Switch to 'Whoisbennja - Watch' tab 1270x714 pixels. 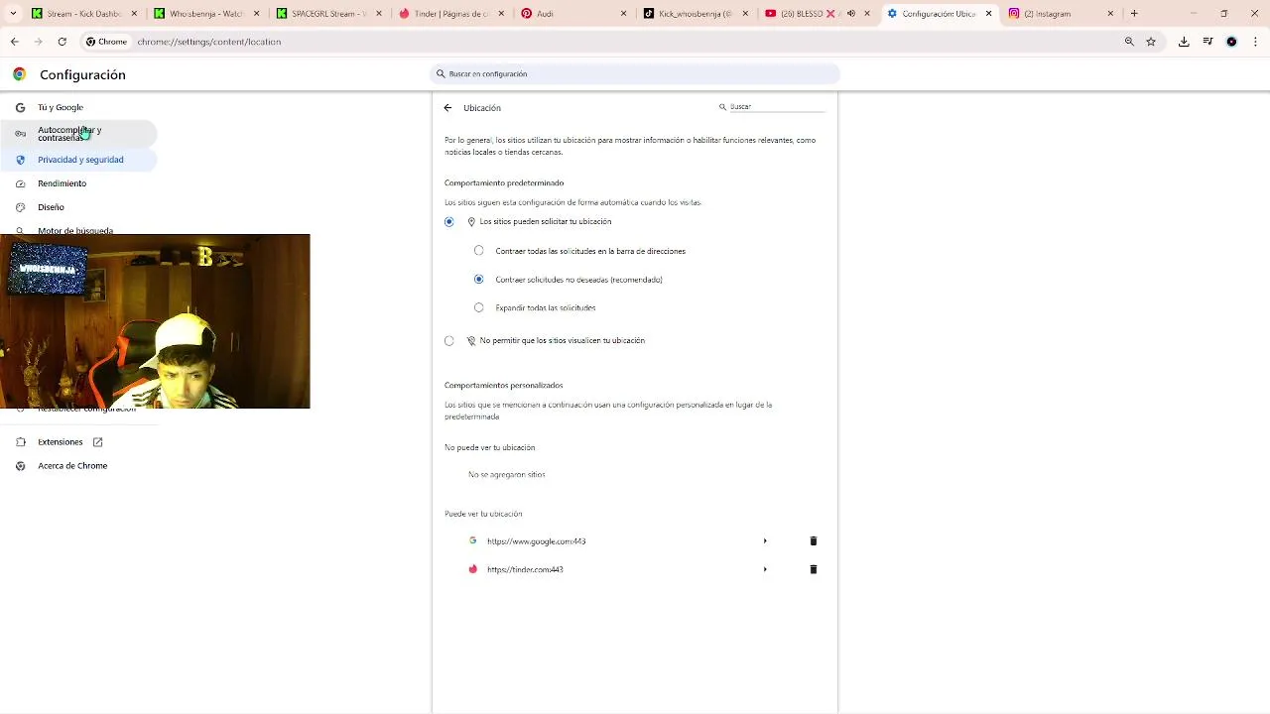tap(206, 14)
